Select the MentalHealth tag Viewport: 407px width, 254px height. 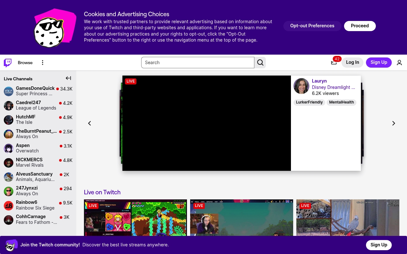341,102
